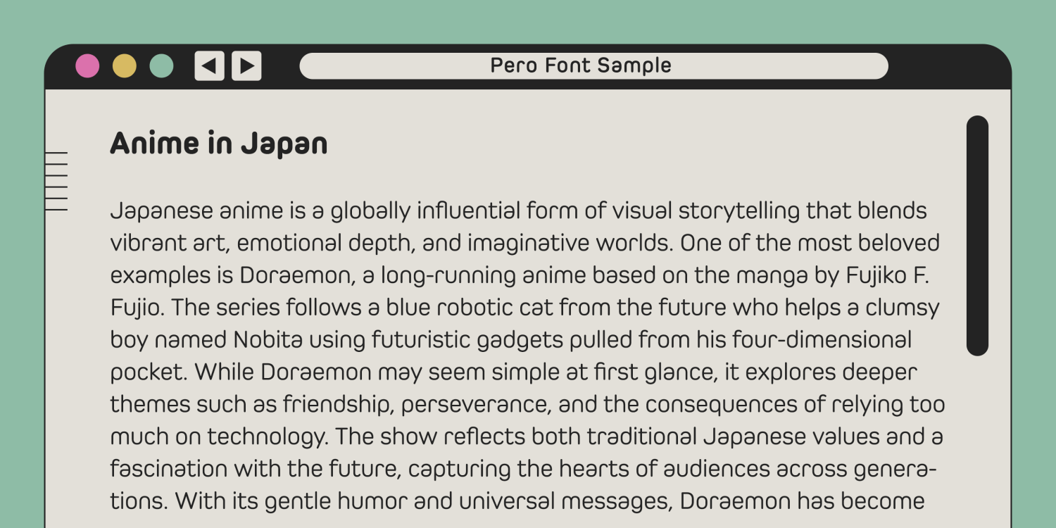Screen dimensions: 1056x528
Task: Click the back arrow navigation button
Action: [209, 66]
